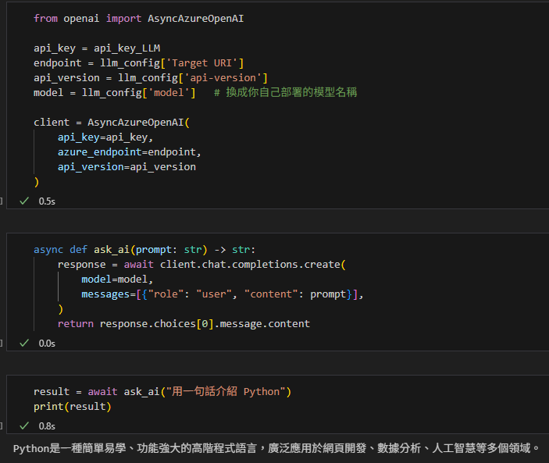This screenshot has width=549, height=463.
Task: Click the 'result = await ask_ai' line
Action: (162, 391)
